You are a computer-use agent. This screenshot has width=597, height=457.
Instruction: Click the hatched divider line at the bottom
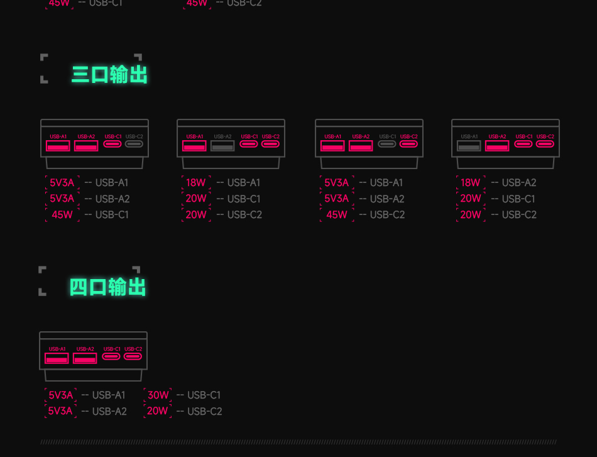pyautogui.click(x=298, y=442)
